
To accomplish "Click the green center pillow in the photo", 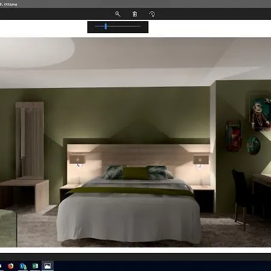I will [135, 173].
